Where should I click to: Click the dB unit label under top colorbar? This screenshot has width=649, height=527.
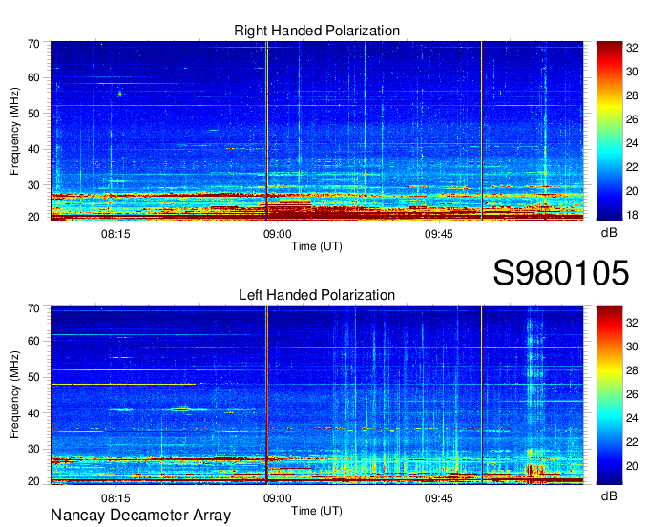[609, 233]
